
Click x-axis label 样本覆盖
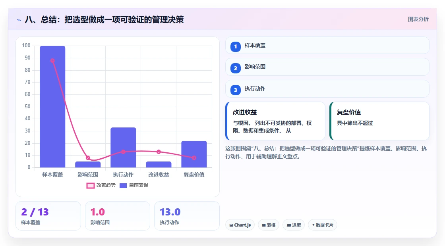coord(52,175)
